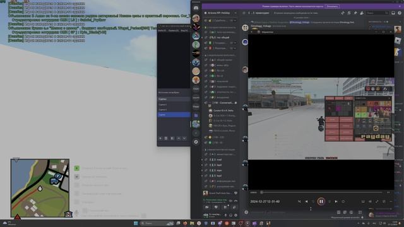Skip to previous track in media player
Screen dimensions: 404x227
[x=306, y=202]
